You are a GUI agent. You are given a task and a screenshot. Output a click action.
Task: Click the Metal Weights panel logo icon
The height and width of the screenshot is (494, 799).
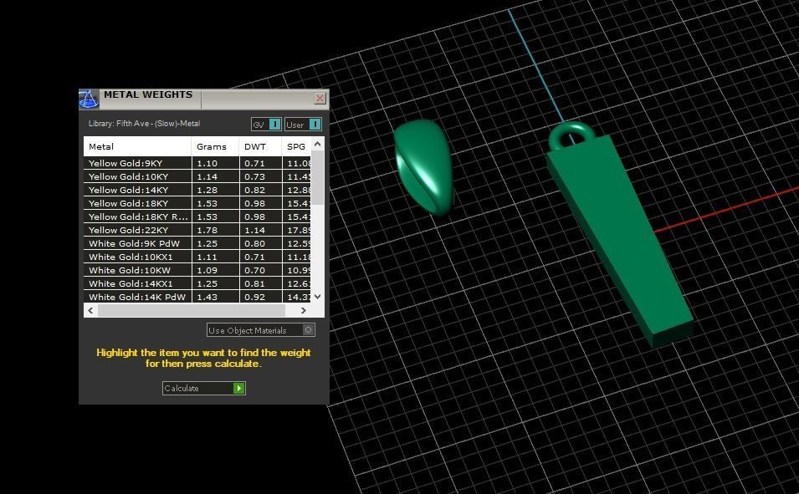tap(89, 99)
